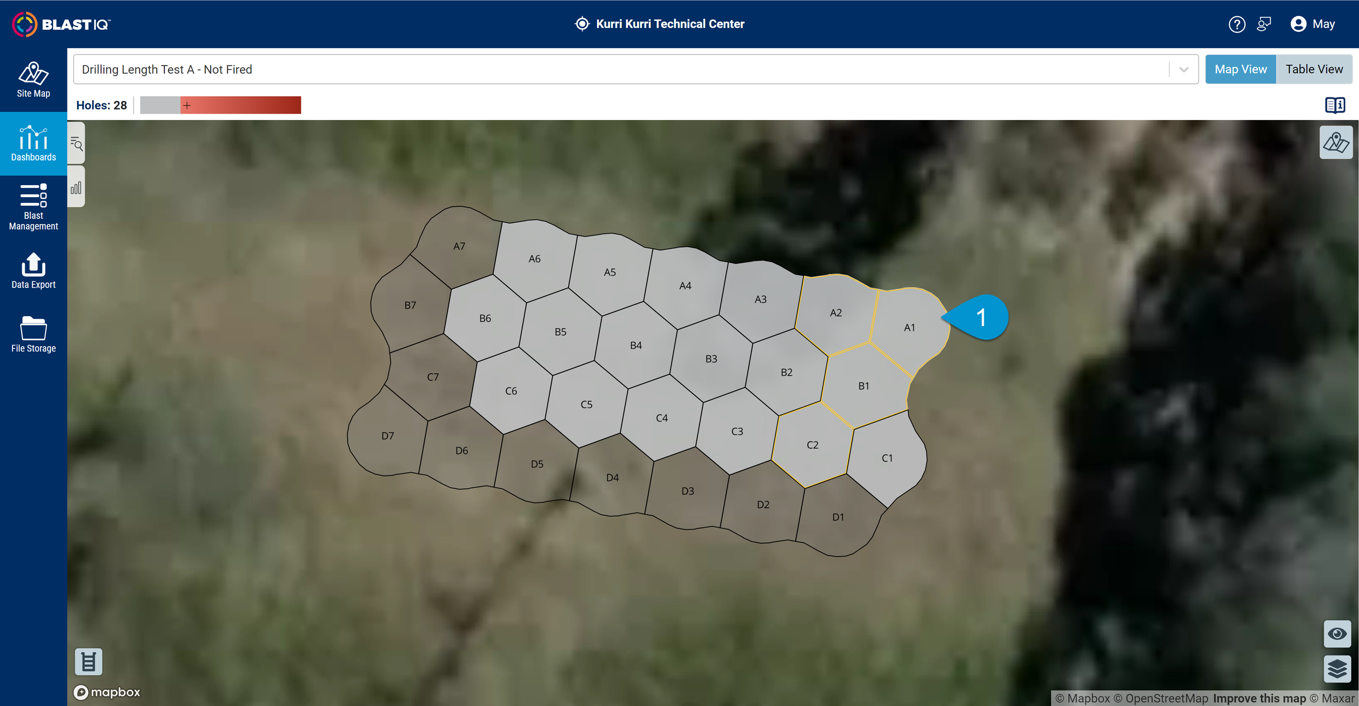The image size is (1359, 706).
Task: Click the Improve this map link
Action: coord(1259,698)
